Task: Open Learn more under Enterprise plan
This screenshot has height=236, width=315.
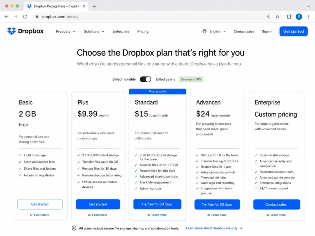Action: point(278,215)
